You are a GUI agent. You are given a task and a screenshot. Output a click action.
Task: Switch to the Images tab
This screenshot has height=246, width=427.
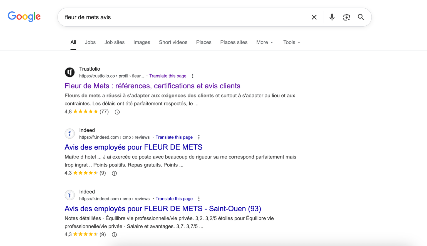[x=142, y=42]
